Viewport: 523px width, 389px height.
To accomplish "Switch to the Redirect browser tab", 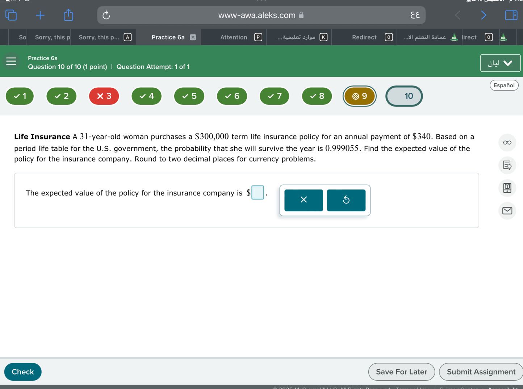I will point(364,37).
